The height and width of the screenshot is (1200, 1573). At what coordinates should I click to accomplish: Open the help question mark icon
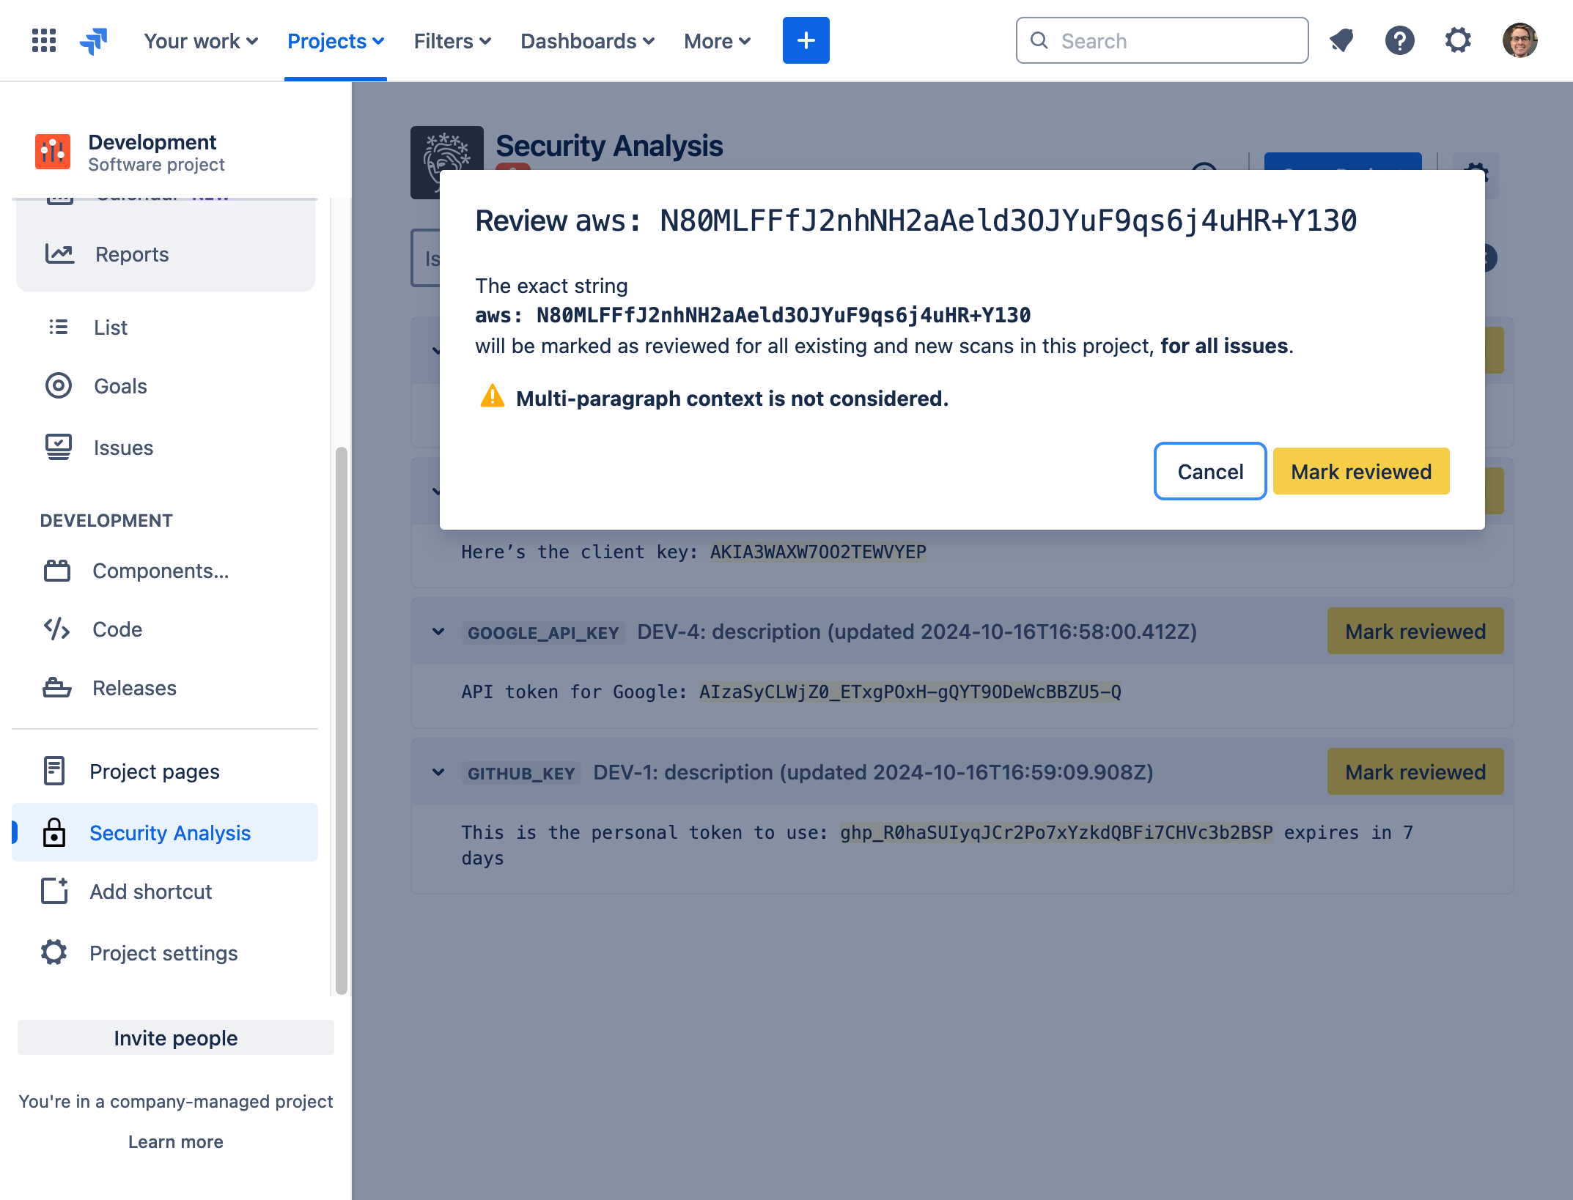[x=1399, y=40]
